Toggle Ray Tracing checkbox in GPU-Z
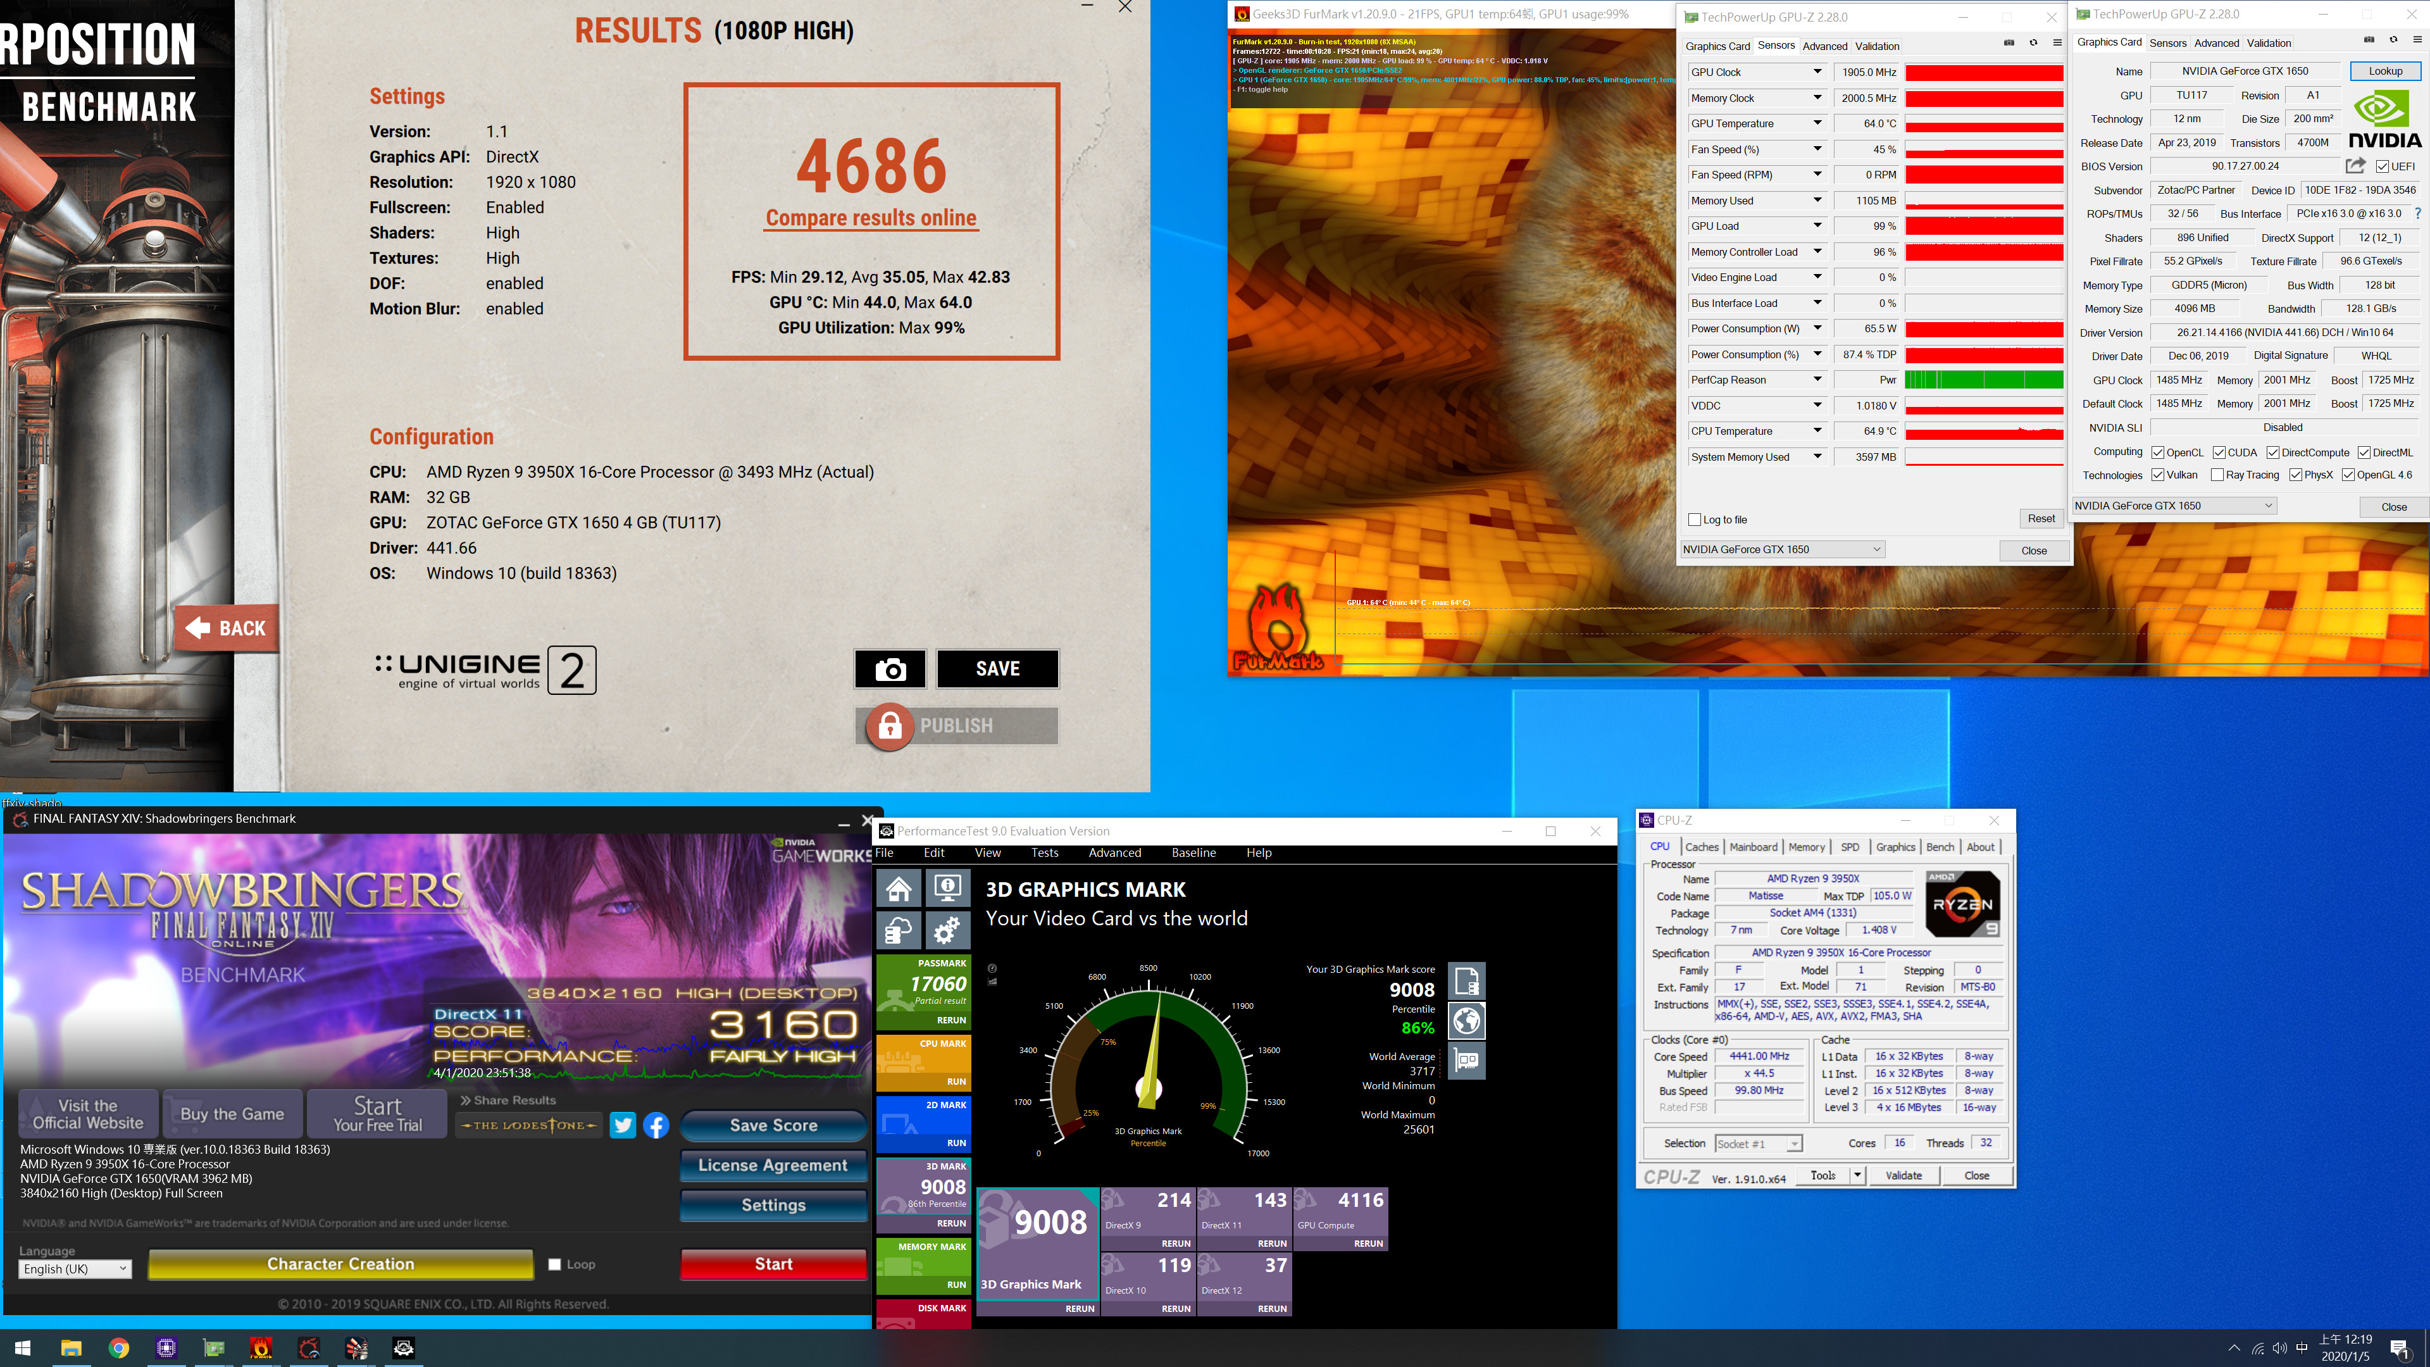 pyautogui.click(x=2217, y=475)
